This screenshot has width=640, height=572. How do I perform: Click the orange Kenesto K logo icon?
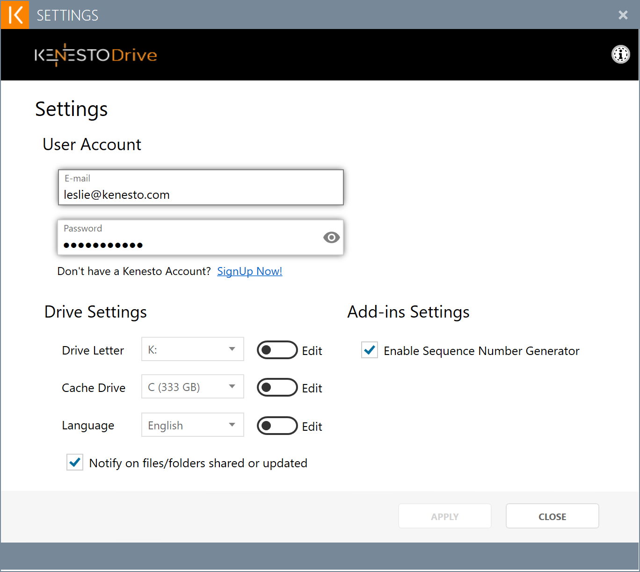pyautogui.click(x=15, y=15)
